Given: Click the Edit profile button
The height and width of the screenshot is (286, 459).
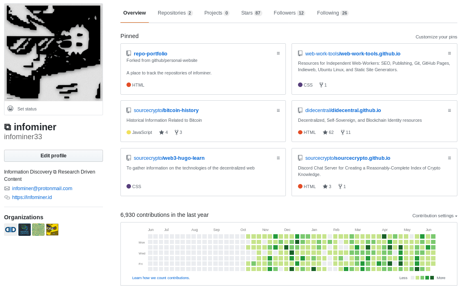Looking at the screenshot, I should (x=53, y=156).
